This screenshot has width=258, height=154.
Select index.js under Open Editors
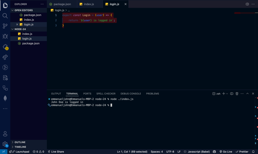point(29,20)
